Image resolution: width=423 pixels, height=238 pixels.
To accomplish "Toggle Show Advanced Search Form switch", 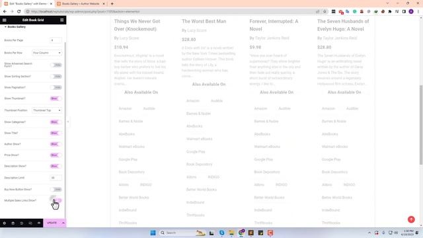I will tap(56, 65).
